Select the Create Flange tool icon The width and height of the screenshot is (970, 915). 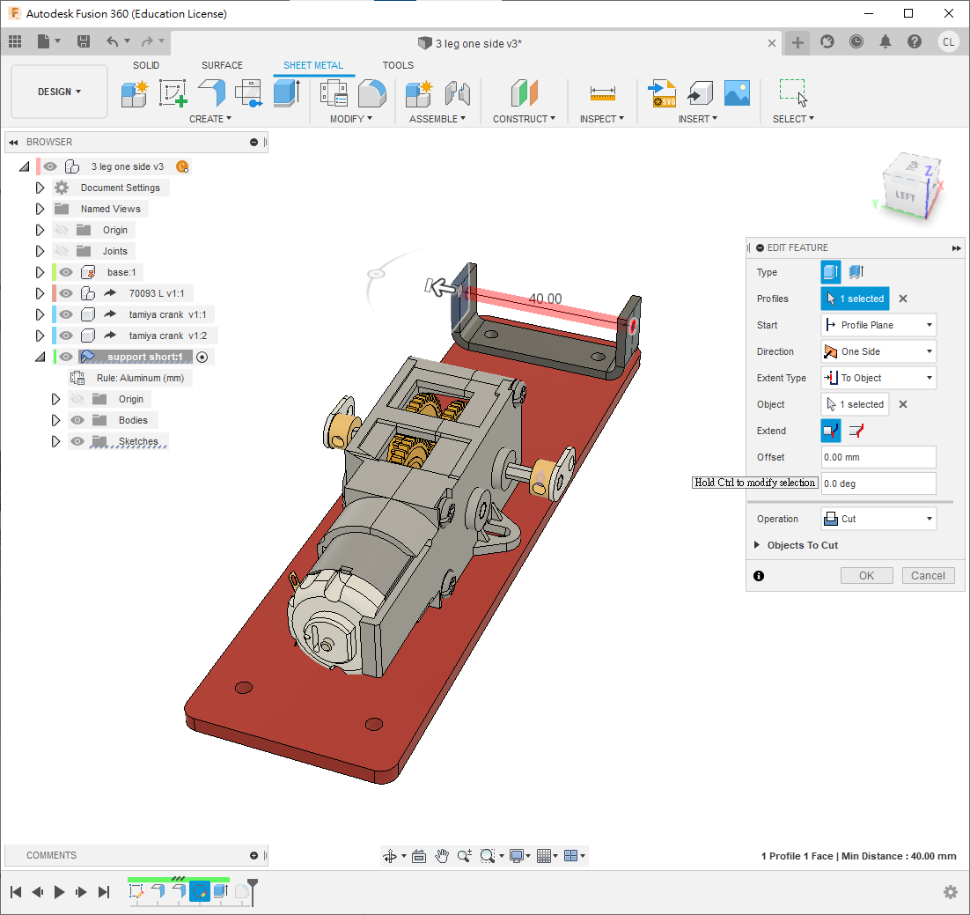210,92
